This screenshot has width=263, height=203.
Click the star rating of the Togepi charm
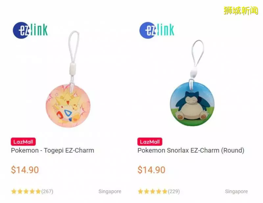point(26,191)
